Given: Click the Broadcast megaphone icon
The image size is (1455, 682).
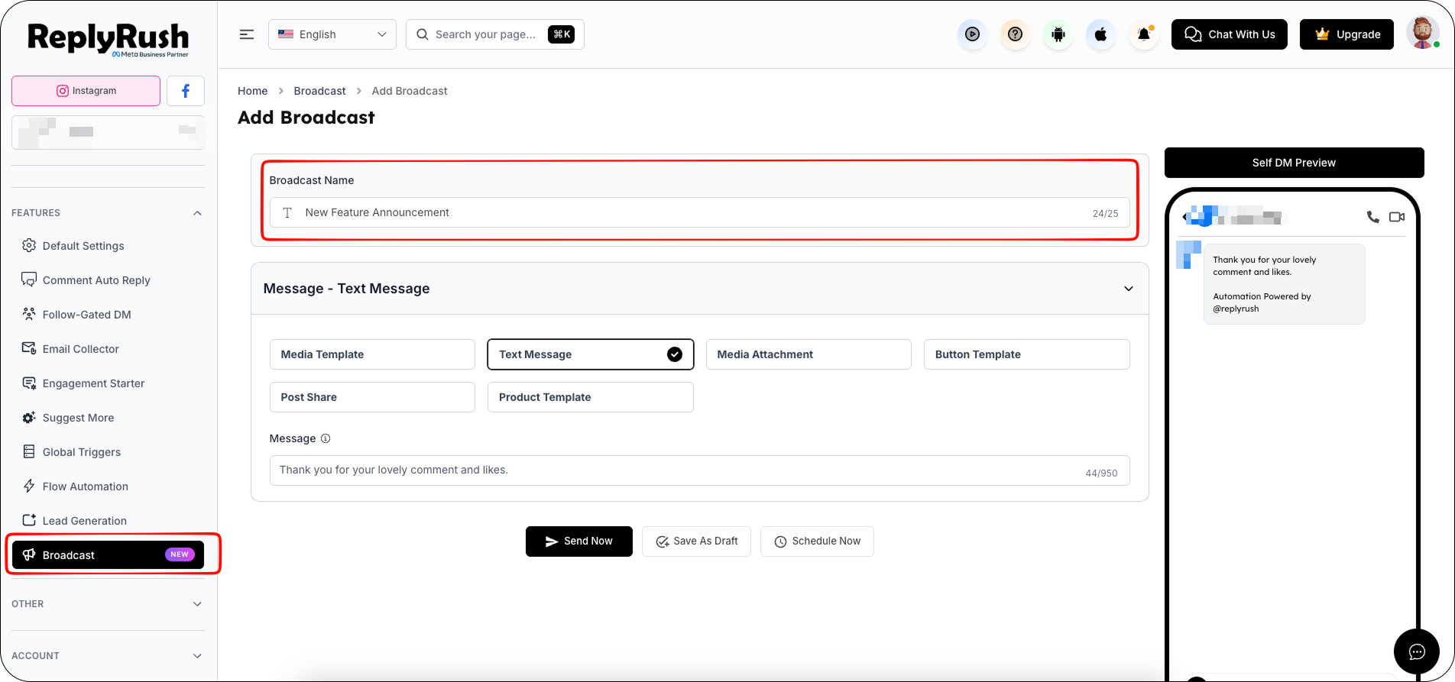Looking at the screenshot, I should tap(29, 554).
